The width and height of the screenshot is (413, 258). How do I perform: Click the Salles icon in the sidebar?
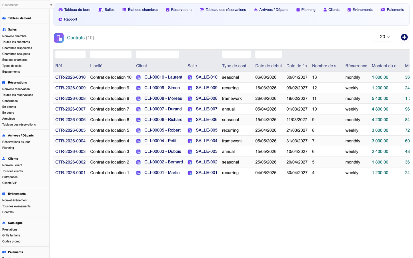point(4,29)
